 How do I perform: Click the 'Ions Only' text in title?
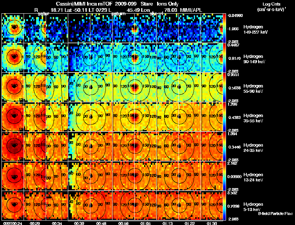[168, 4]
